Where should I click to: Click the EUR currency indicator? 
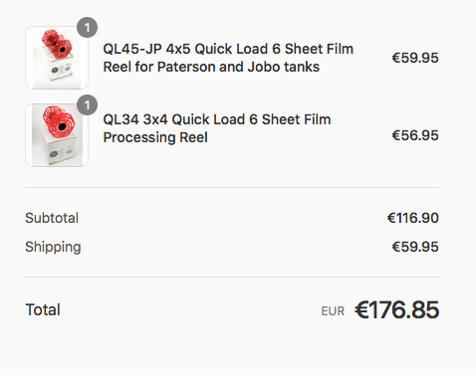pos(333,311)
